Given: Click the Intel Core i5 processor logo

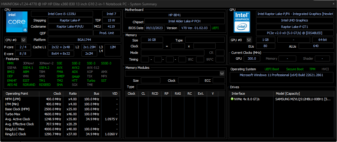Looking at the screenshot, I should [17, 22].
